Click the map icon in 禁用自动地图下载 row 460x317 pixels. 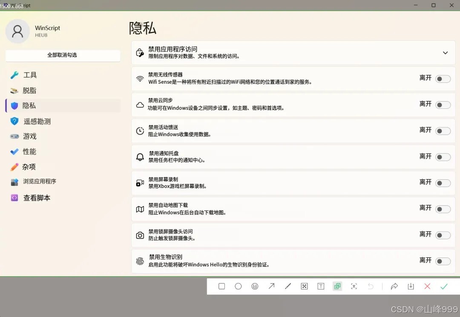coord(140,209)
